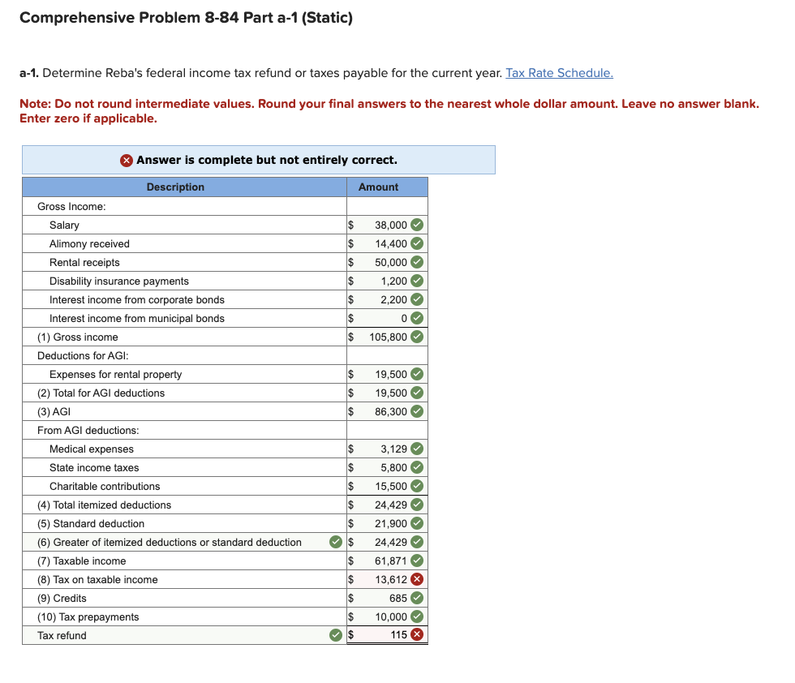Click the red X on Tax on taxable income
The height and width of the screenshot is (683, 795).
click(x=416, y=579)
